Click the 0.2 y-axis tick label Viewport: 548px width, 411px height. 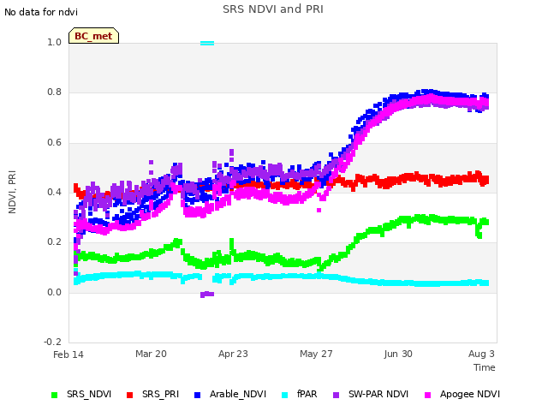pos(54,241)
